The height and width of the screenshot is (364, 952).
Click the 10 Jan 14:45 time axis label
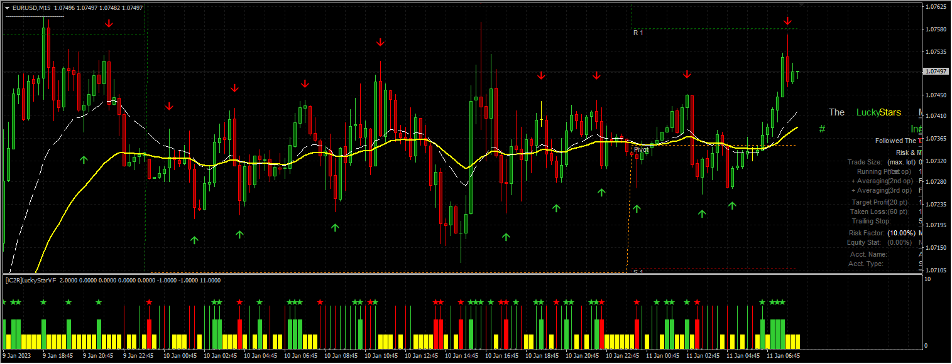tap(461, 356)
